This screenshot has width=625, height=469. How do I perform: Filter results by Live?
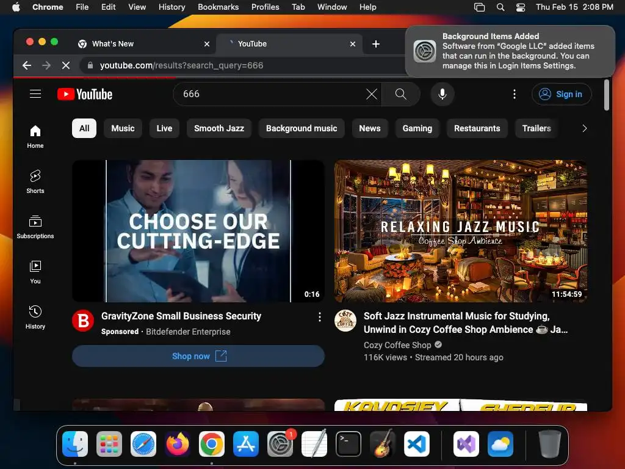click(x=164, y=128)
